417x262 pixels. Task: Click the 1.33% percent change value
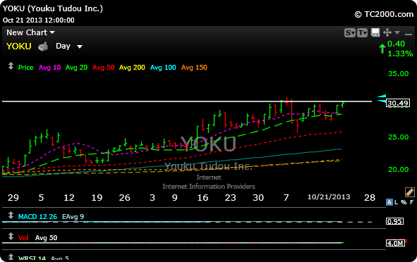(x=400, y=54)
